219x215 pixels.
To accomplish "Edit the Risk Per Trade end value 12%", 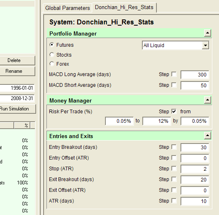I will (x=157, y=121).
